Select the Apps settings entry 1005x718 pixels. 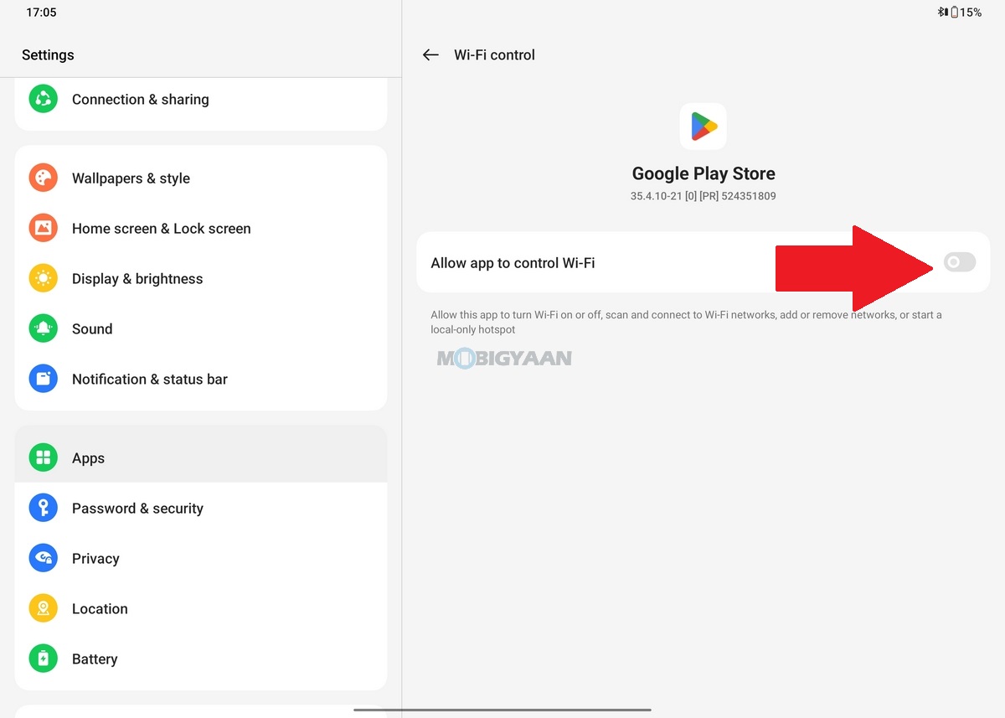coord(201,458)
